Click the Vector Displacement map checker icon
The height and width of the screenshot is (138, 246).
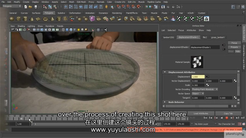tap(235, 81)
